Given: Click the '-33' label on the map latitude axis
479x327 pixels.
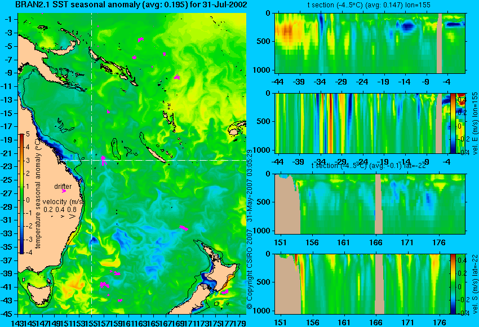Looking at the screenshot, I should [7, 233].
